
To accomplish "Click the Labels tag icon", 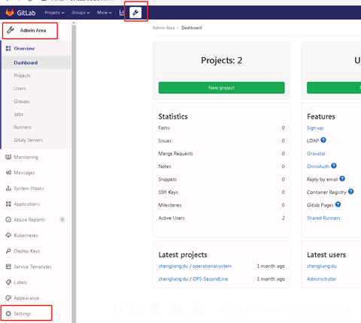I will click(8, 282).
